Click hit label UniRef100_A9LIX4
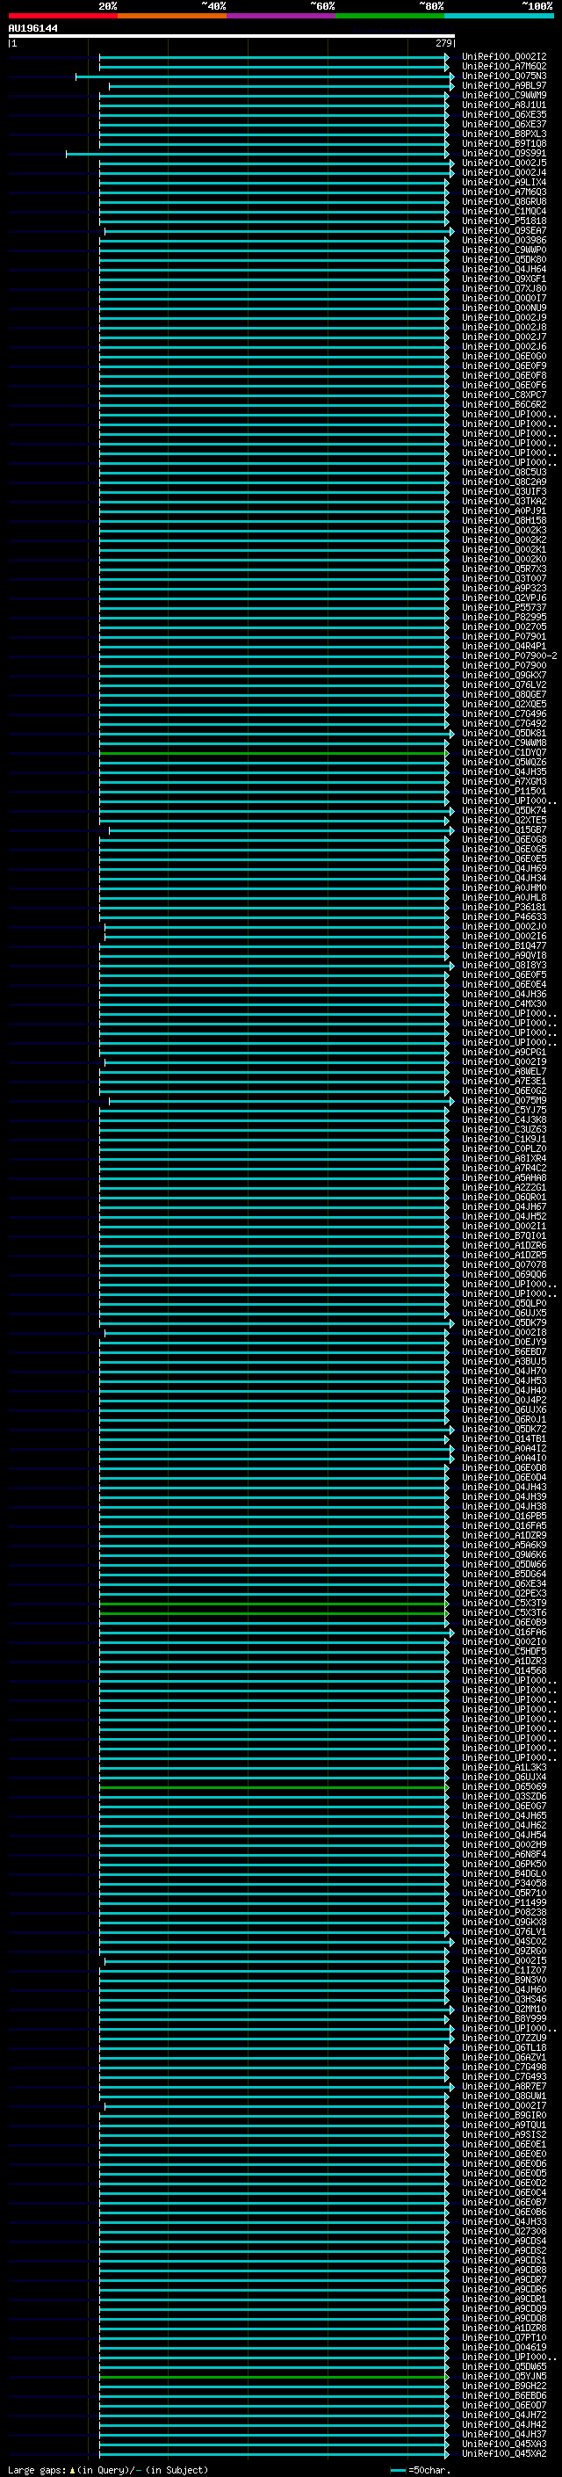Viewport: 562px width, 2477px height. [503, 183]
